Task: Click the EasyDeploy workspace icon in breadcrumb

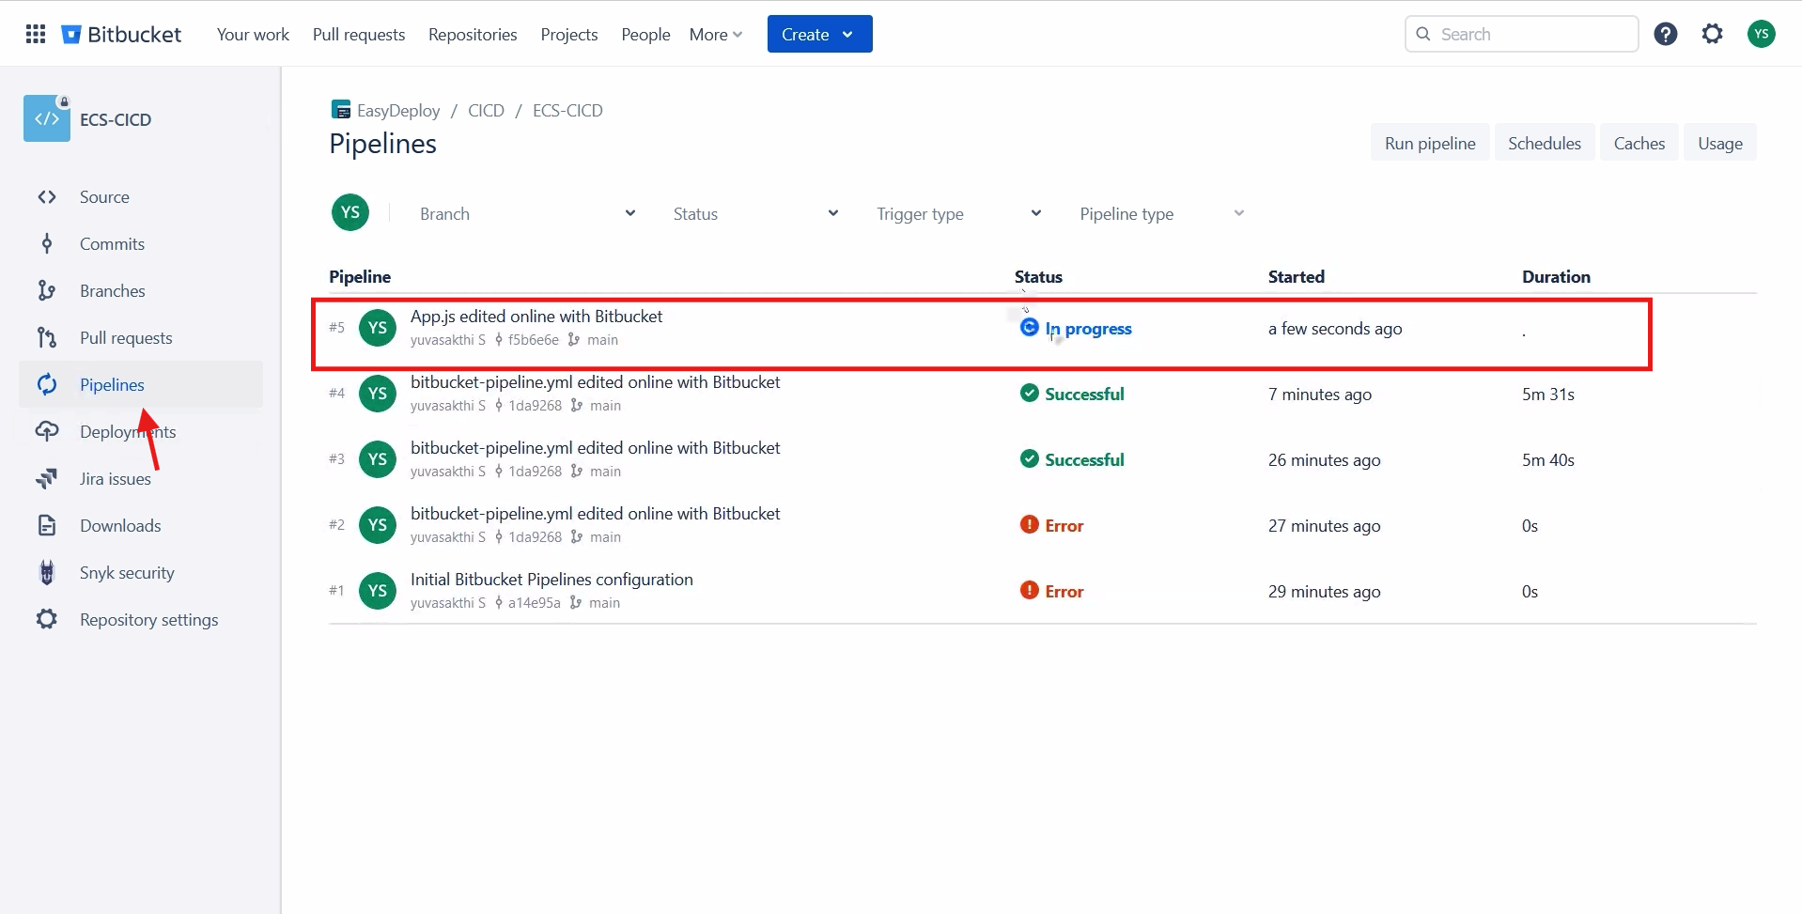Action: coord(341,110)
